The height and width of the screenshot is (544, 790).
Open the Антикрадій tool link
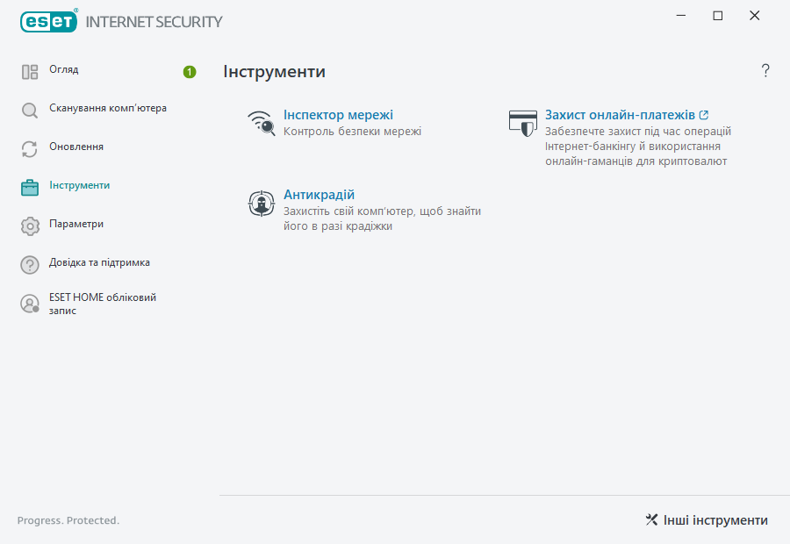pos(319,195)
